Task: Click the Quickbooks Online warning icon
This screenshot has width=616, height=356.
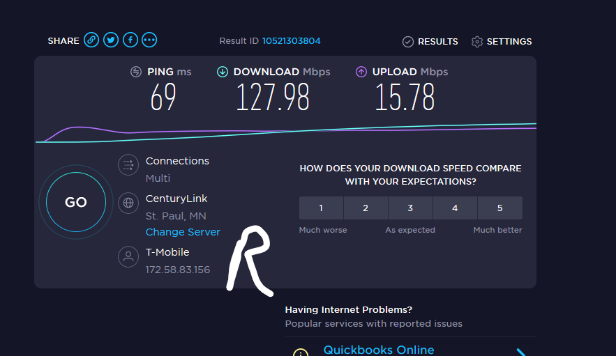Action: point(301,353)
